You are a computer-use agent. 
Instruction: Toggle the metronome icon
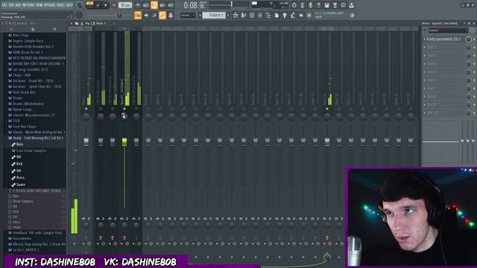(x=138, y=5)
